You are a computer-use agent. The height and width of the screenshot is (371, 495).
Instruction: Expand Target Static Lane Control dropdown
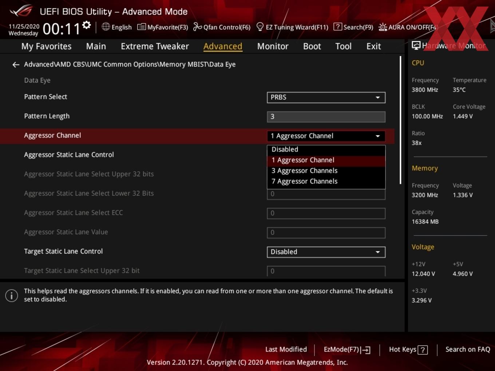tap(326, 252)
